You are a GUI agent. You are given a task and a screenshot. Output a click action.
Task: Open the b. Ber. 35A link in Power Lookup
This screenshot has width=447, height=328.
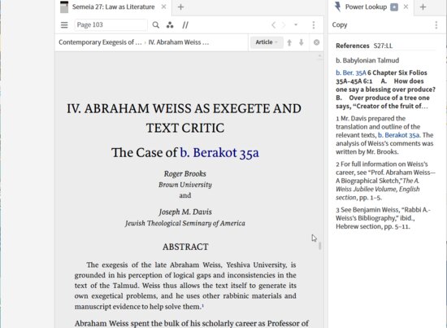350,72
